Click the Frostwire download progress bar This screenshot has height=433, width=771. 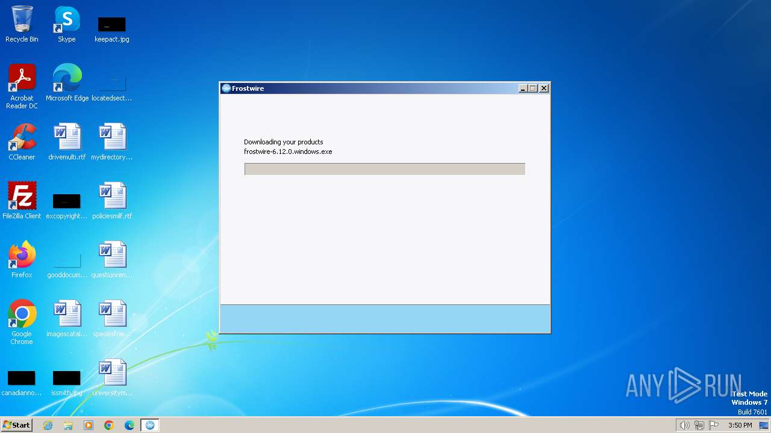[x=385, y=169]
